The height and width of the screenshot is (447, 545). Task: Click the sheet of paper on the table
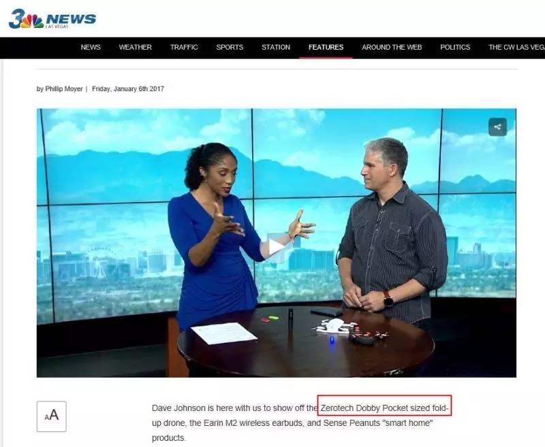(x=223, y=333)
